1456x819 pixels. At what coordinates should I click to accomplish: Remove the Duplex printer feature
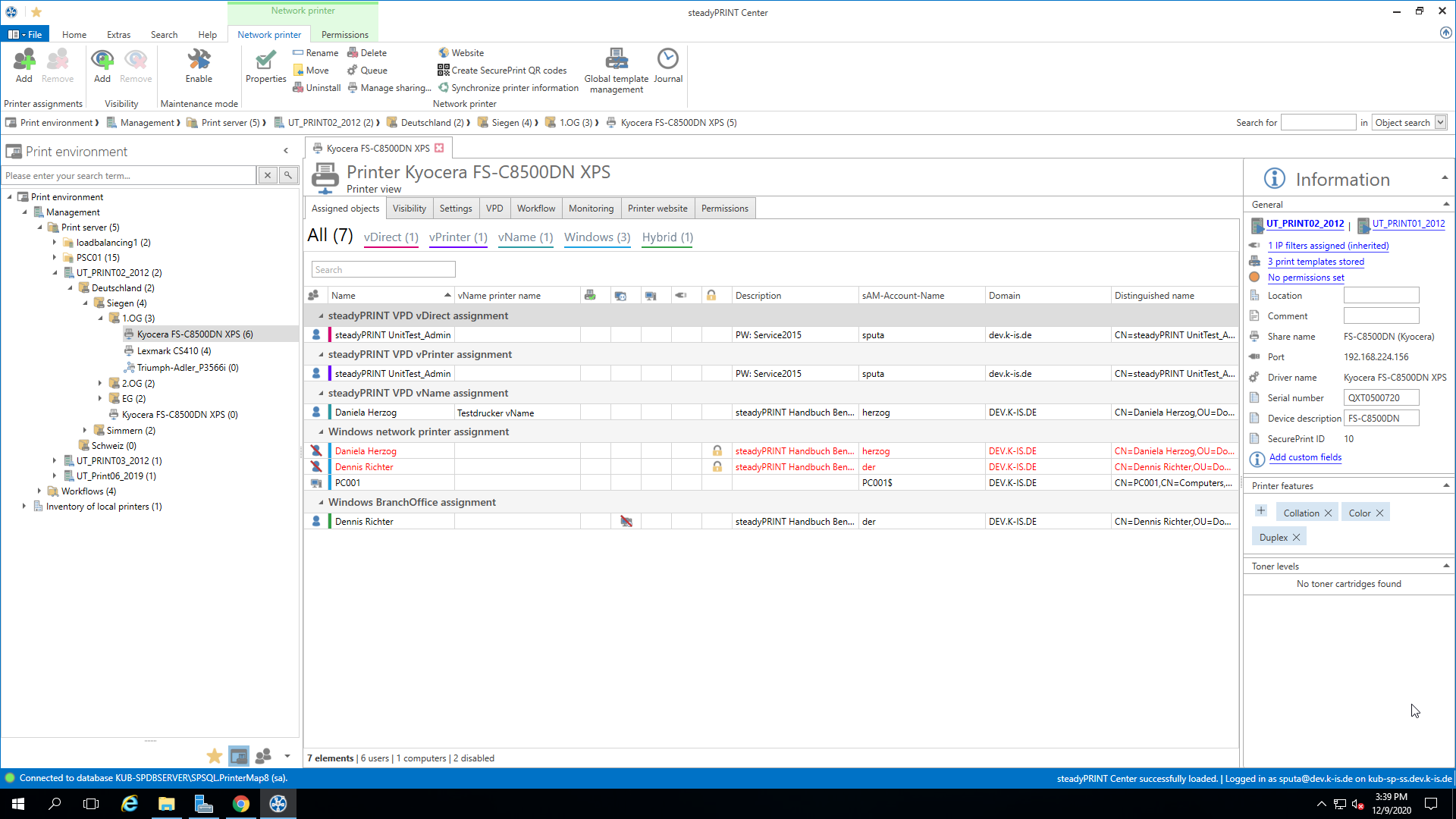pyautogui.click(x=1296, y=538)
